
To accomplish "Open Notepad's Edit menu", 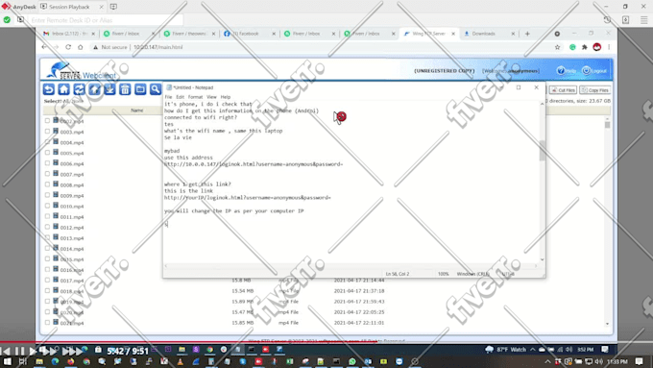I will 180,97.
